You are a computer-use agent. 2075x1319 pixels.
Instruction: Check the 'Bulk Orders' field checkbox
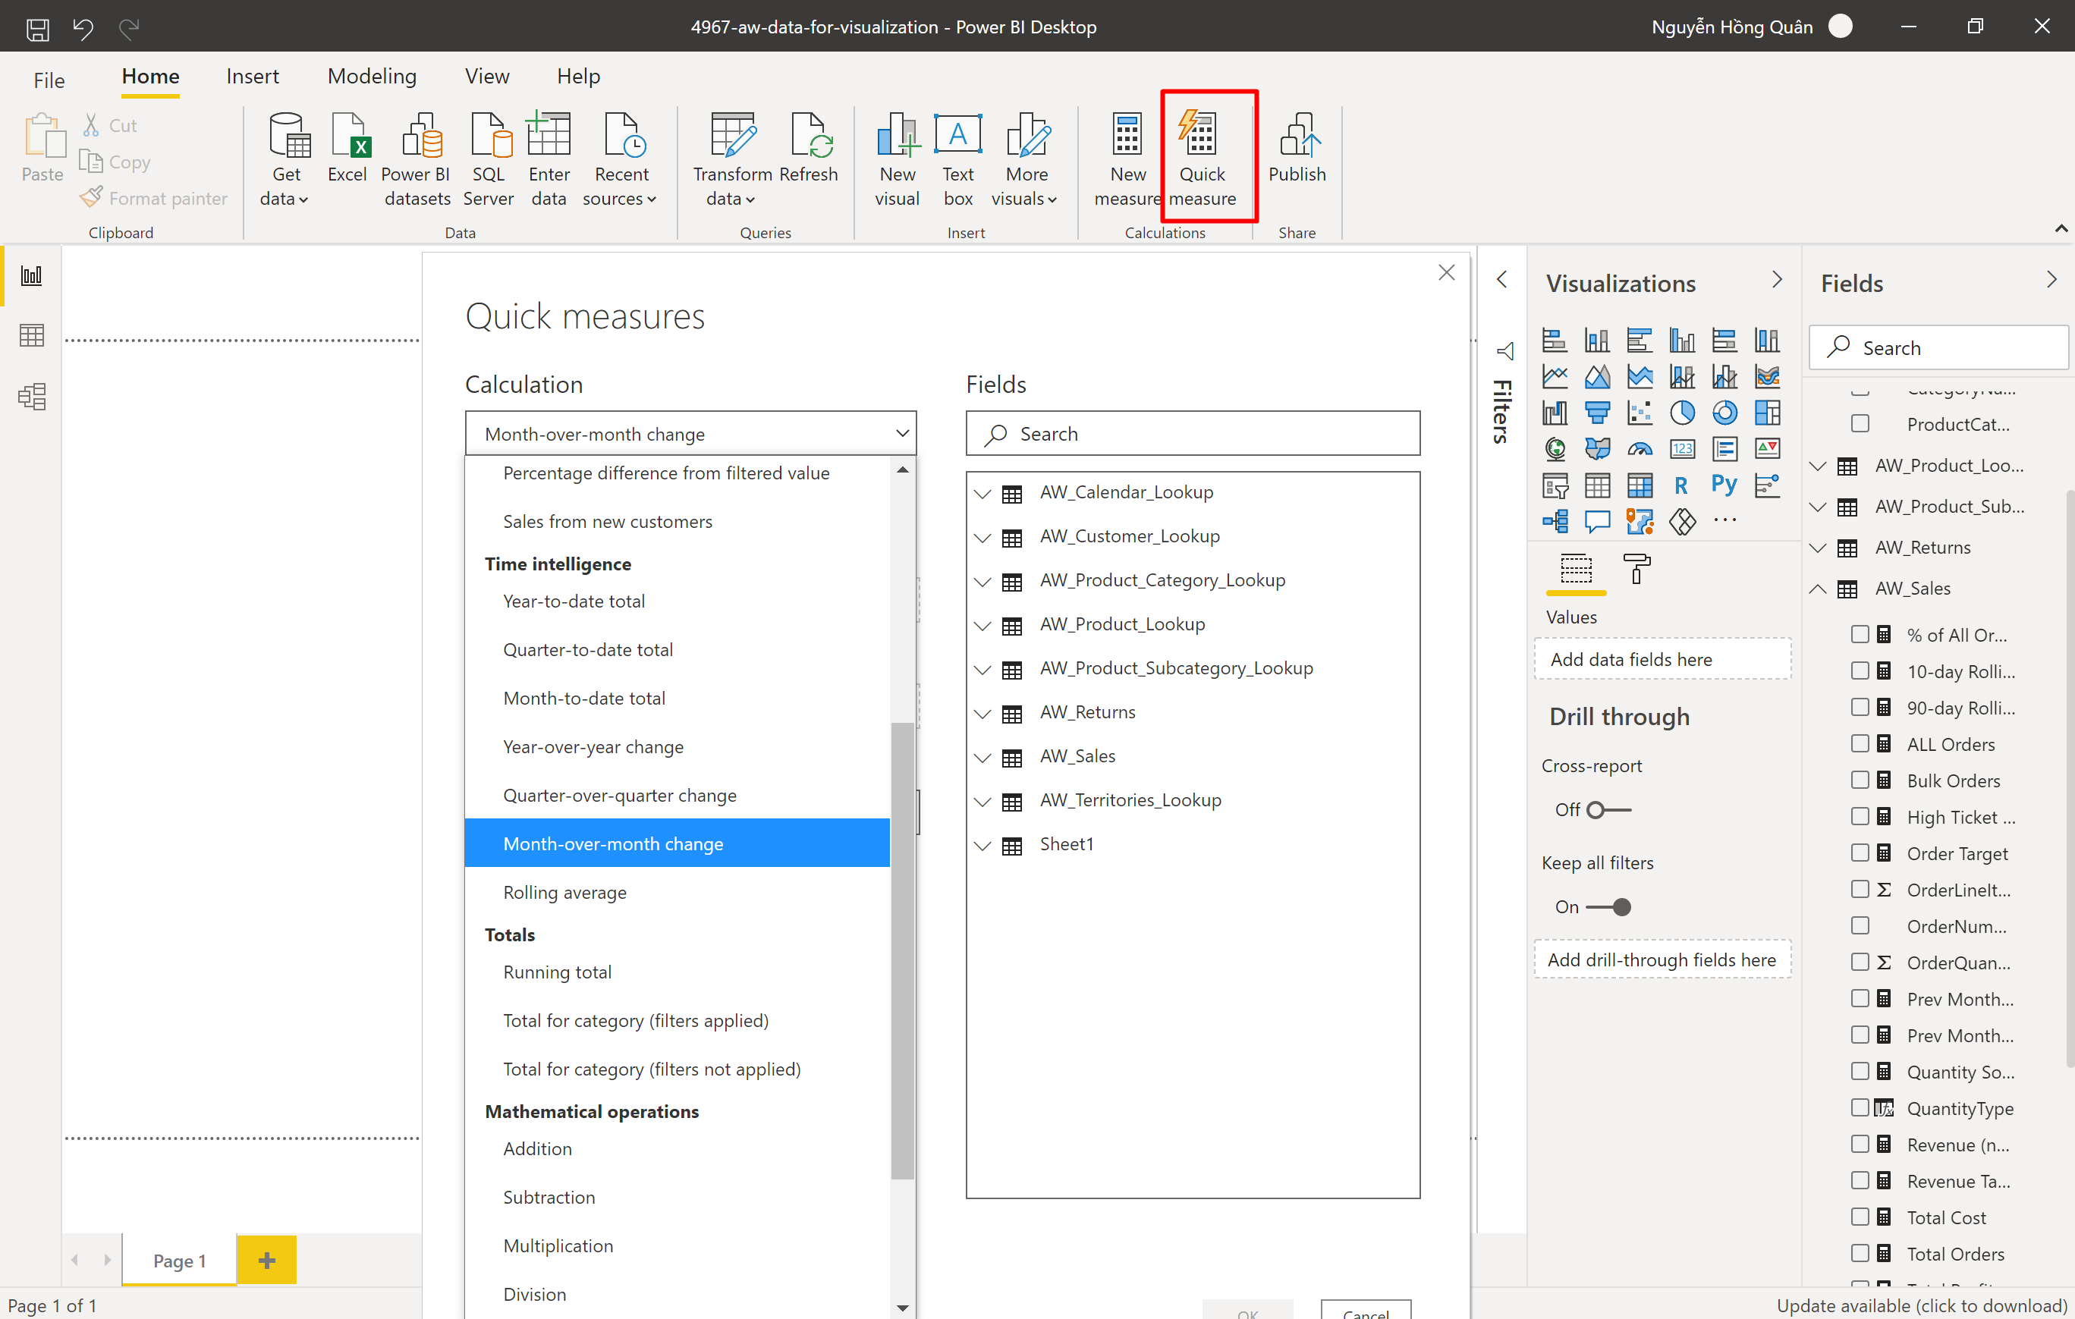[1860, 780]
